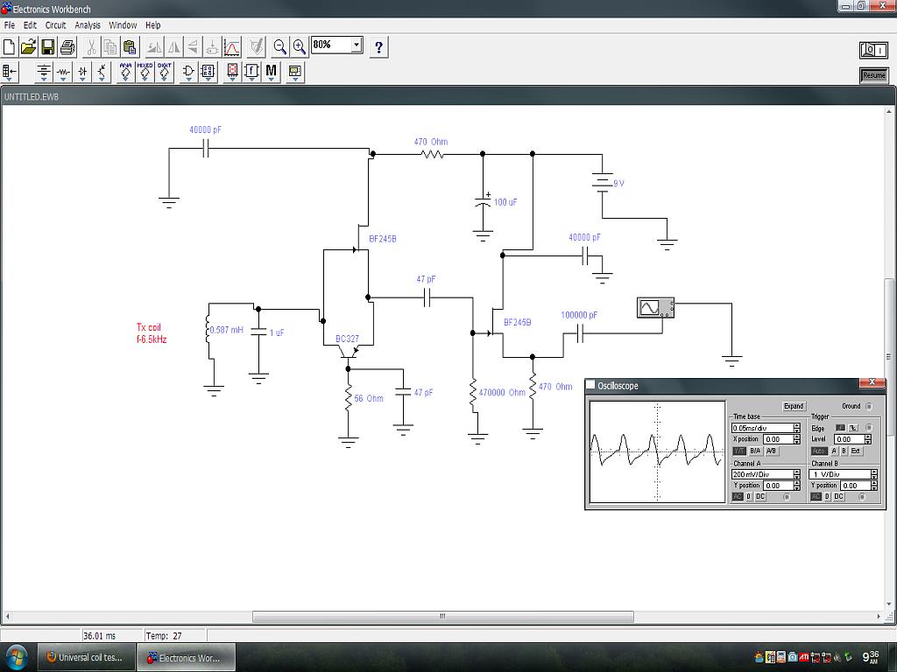Screen dimensions: 897x672
Task: Click the New file icon
Action: [9, 46]
